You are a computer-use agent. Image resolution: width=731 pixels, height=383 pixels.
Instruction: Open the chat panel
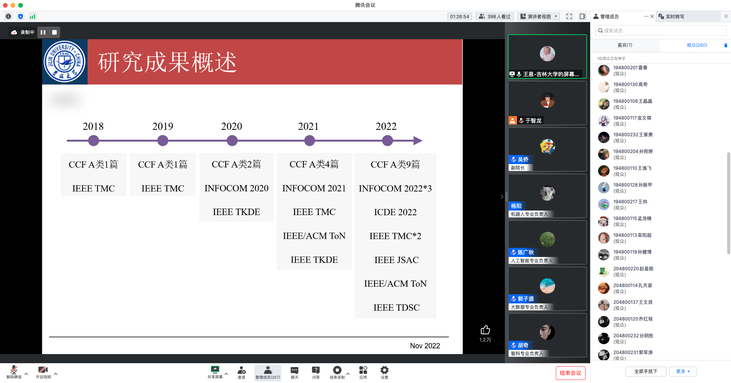[x=294, y=372]
